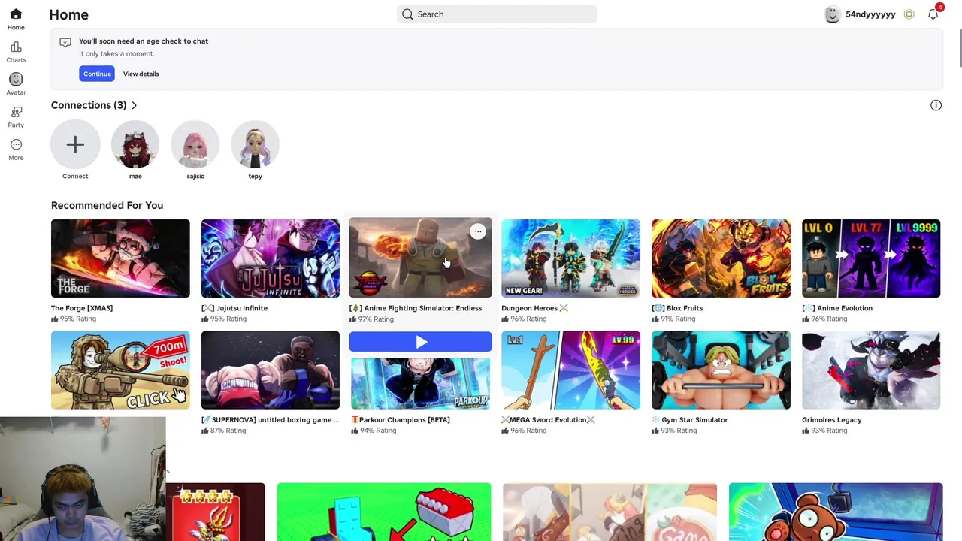Click the Recommended For You heading

pos(107,205)
